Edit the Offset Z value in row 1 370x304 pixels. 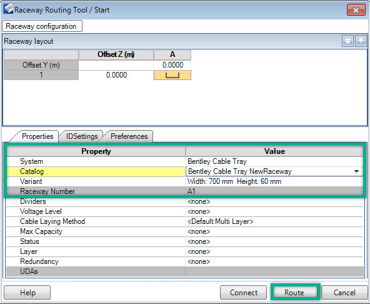(x=116, y=75)
